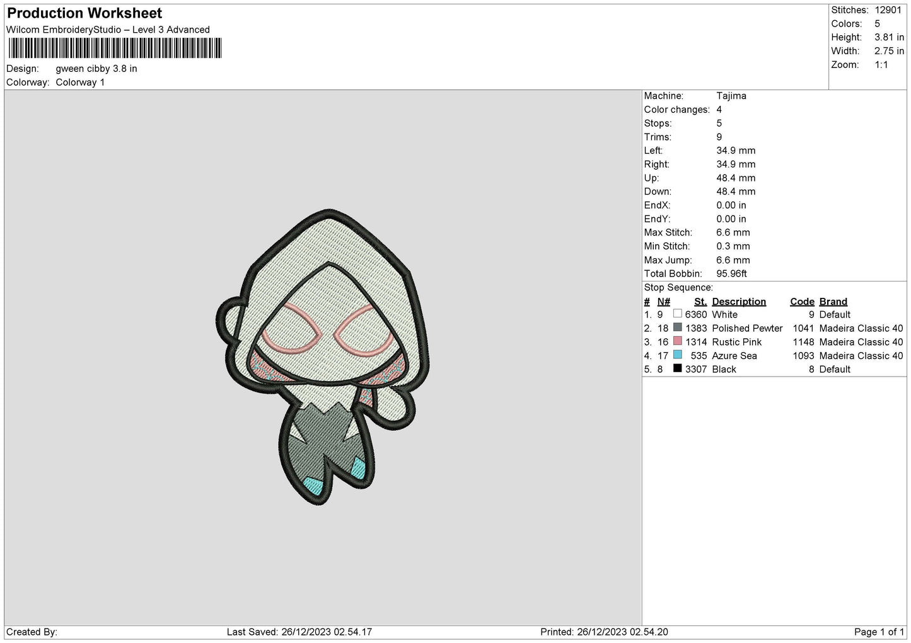This screenshot has width=911, height=643.
Task: Click Madeira Classic 40 brand in Rustic Pink row
Action: click(861, 342)
